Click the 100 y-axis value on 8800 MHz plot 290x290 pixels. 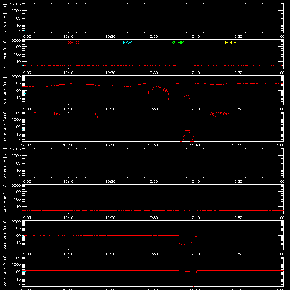click(17, 235)
